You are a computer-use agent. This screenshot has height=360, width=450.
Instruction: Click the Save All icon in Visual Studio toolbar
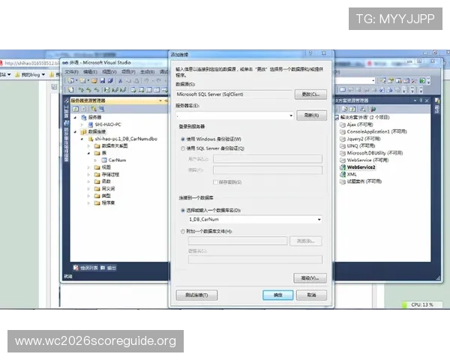pyautogui.click(x=110, y=81)
